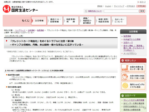This screenshot has width=149, height=112.
Task: Open the 検索方法について link
Action: [95, 11]
